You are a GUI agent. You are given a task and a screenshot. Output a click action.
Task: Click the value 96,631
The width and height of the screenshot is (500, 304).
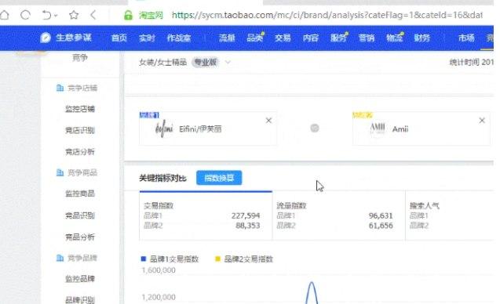(x=381, y=215)
